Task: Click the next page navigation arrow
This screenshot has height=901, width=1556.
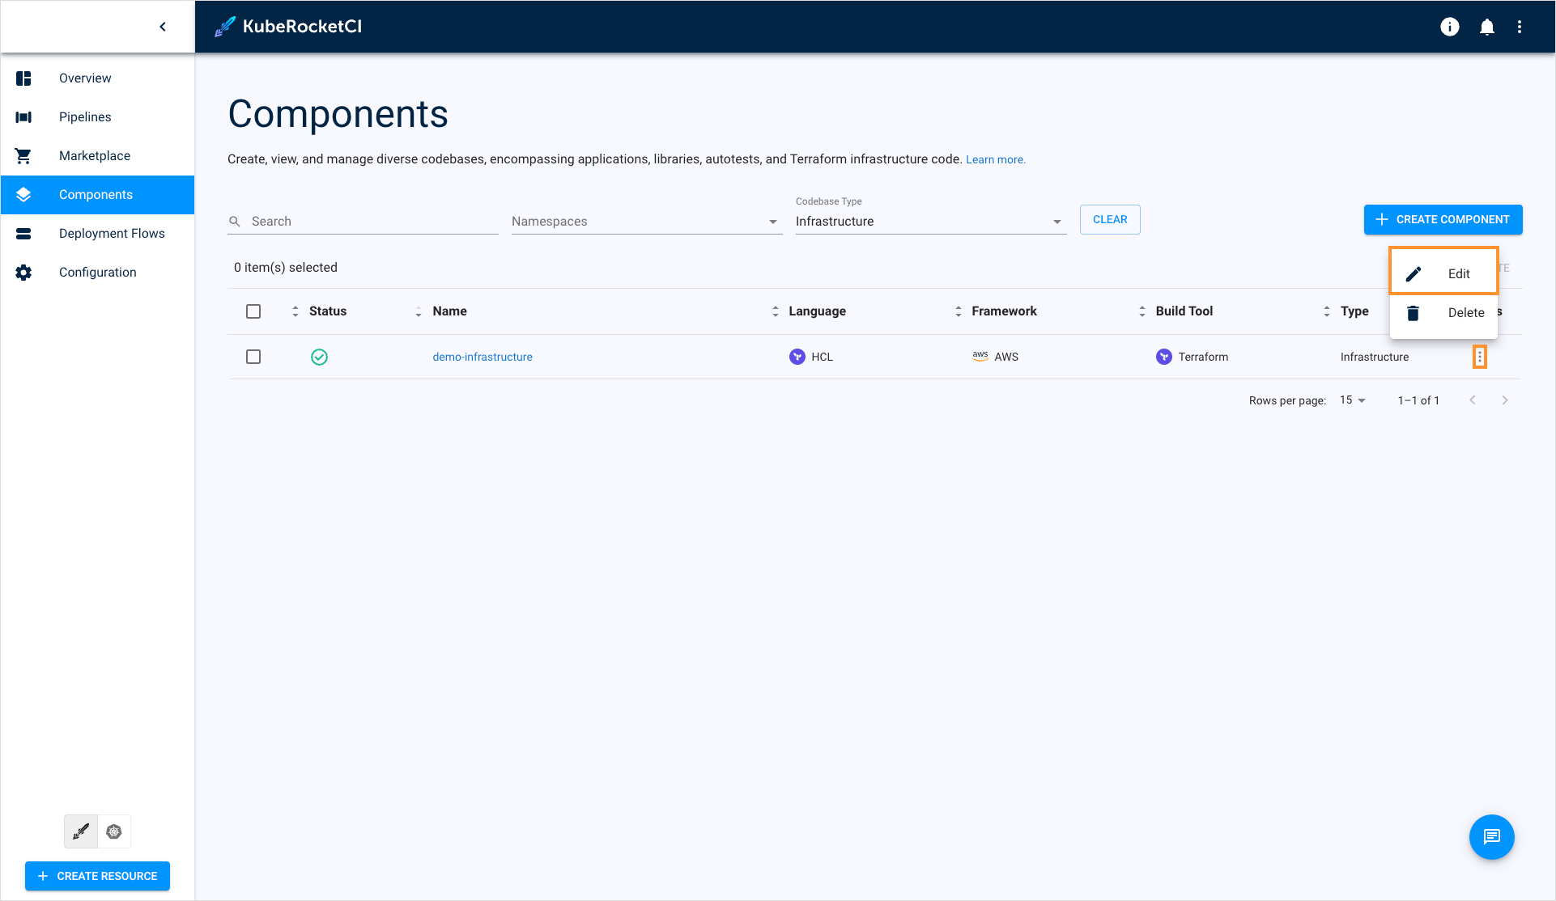Action: tap(1506, 400)
